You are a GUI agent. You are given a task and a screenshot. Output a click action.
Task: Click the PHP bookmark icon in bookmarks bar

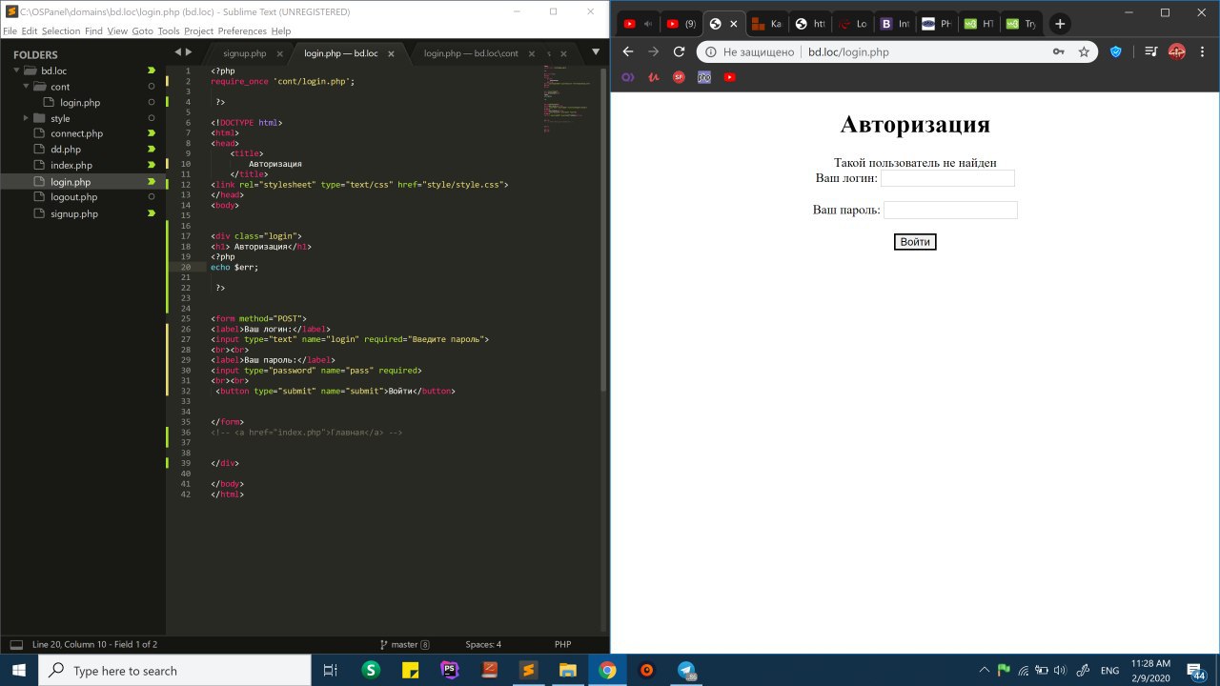click(703, 77)
